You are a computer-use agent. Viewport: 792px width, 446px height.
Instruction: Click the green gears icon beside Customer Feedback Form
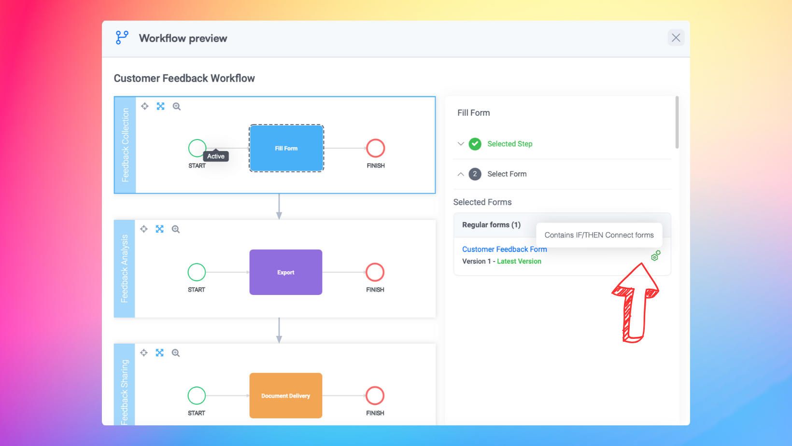655,255
